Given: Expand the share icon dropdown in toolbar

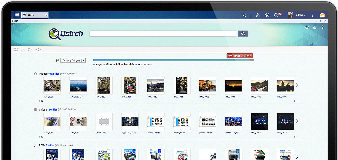Looking at the screenshot, I should [38, 50].
